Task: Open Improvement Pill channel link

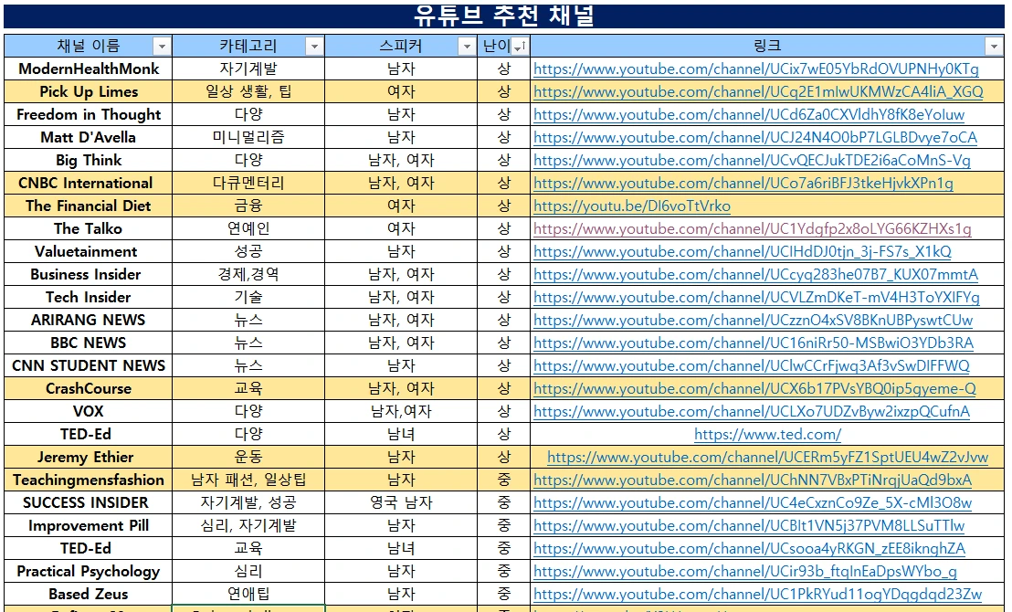Action: click(x=749, y=525)
